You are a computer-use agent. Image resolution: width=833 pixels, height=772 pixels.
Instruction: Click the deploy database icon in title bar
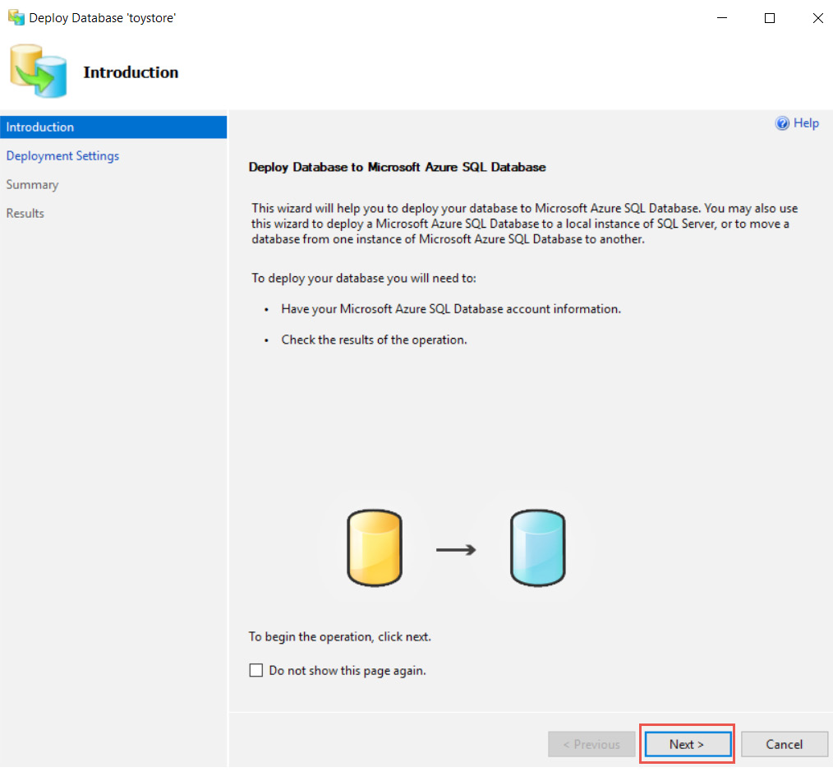16,17
